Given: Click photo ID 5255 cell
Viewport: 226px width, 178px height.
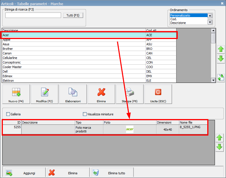Looking at the screenshot, I should pyautogui.click(x=12, y=129).
